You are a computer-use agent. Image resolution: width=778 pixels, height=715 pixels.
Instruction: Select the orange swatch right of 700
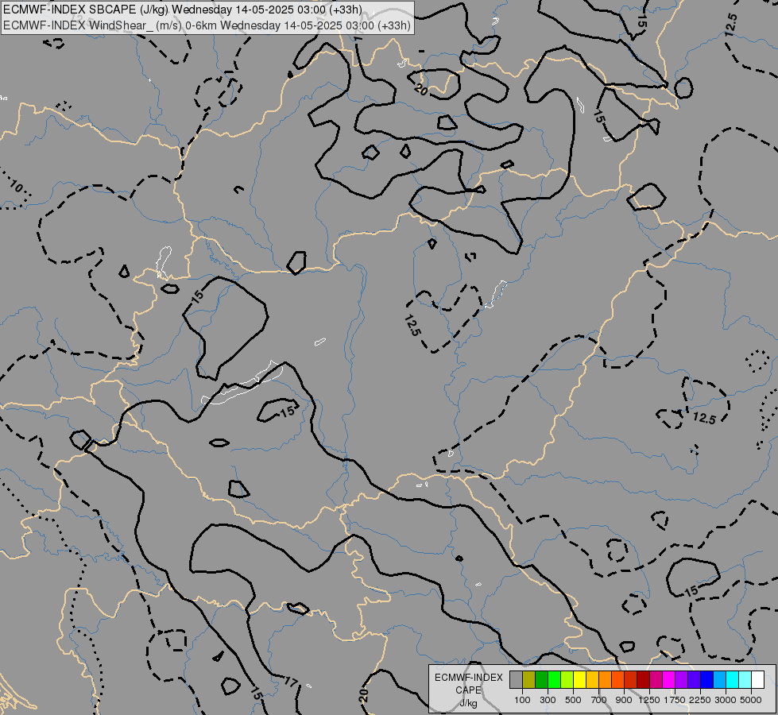coord(606,679)
